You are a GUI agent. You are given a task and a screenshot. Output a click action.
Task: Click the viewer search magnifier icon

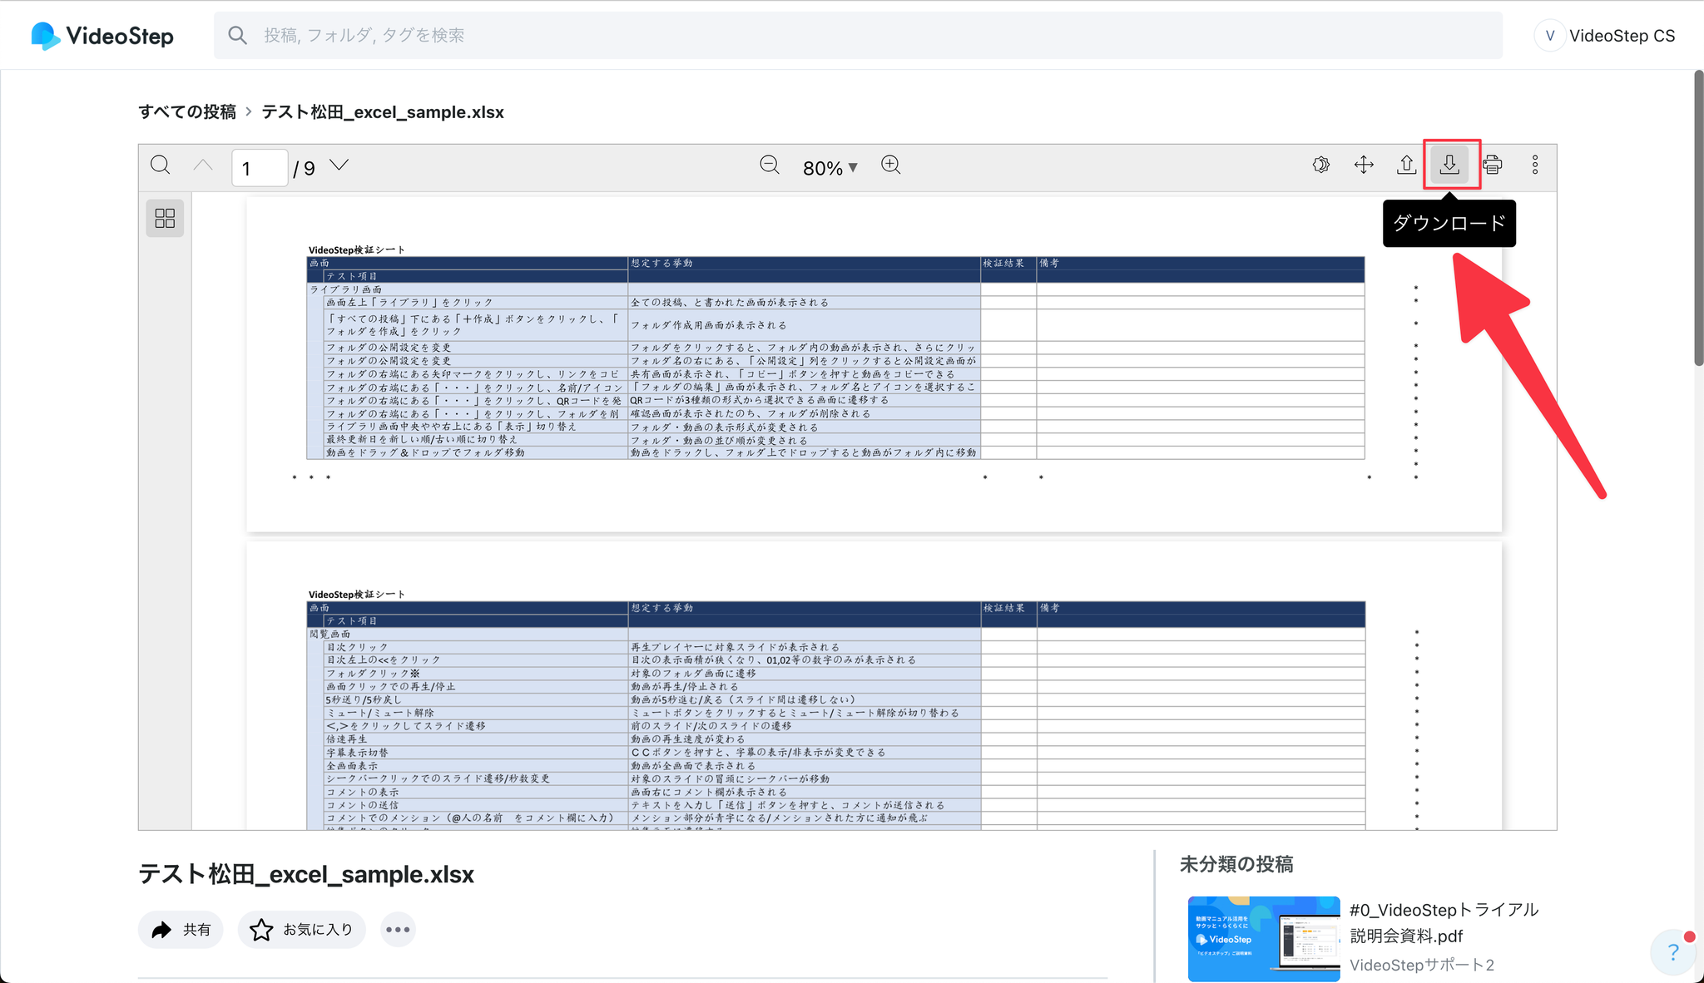coord(161,165)
